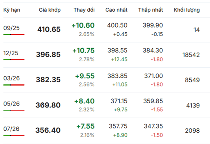Select the matched price 410.65
This screenshot has height=144, width=210.
pyautogui.click(x=49, y=30)
